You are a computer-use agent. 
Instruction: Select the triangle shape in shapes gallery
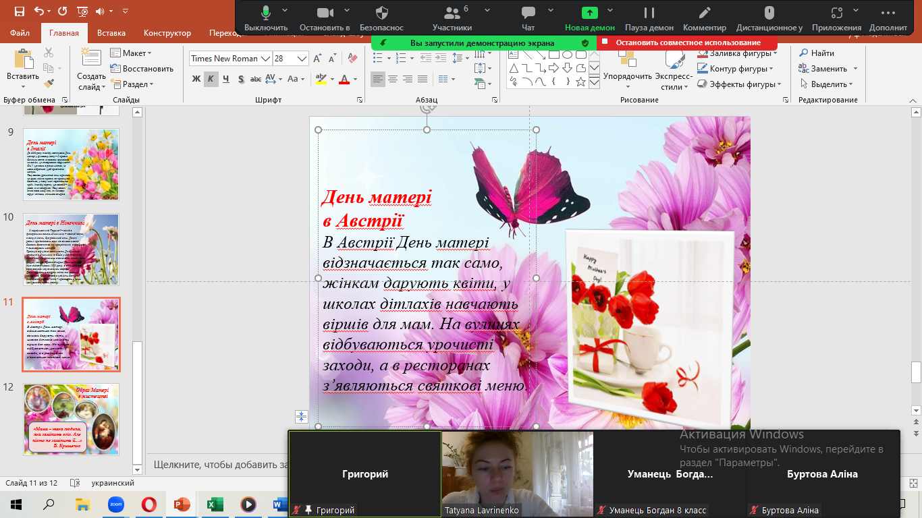[514, 68]
